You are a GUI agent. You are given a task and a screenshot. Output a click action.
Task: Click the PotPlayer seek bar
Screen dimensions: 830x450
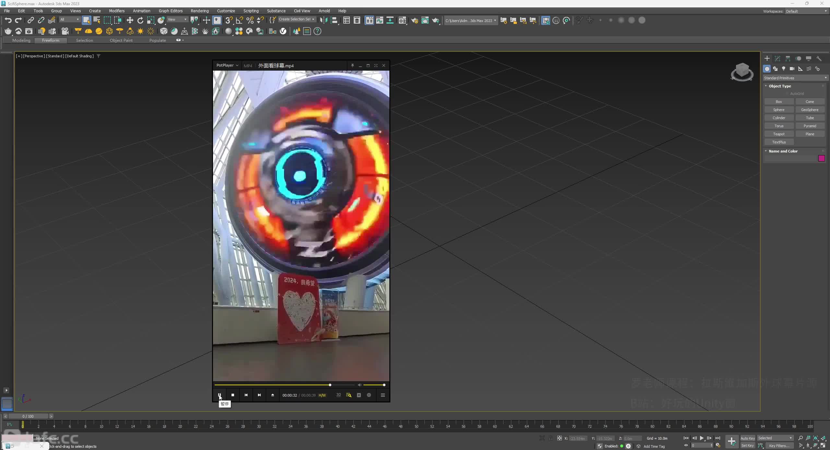[x=284, y=385]
